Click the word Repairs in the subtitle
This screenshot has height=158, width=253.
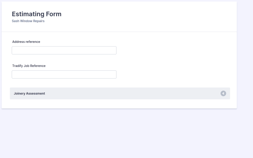pos(39,21)
